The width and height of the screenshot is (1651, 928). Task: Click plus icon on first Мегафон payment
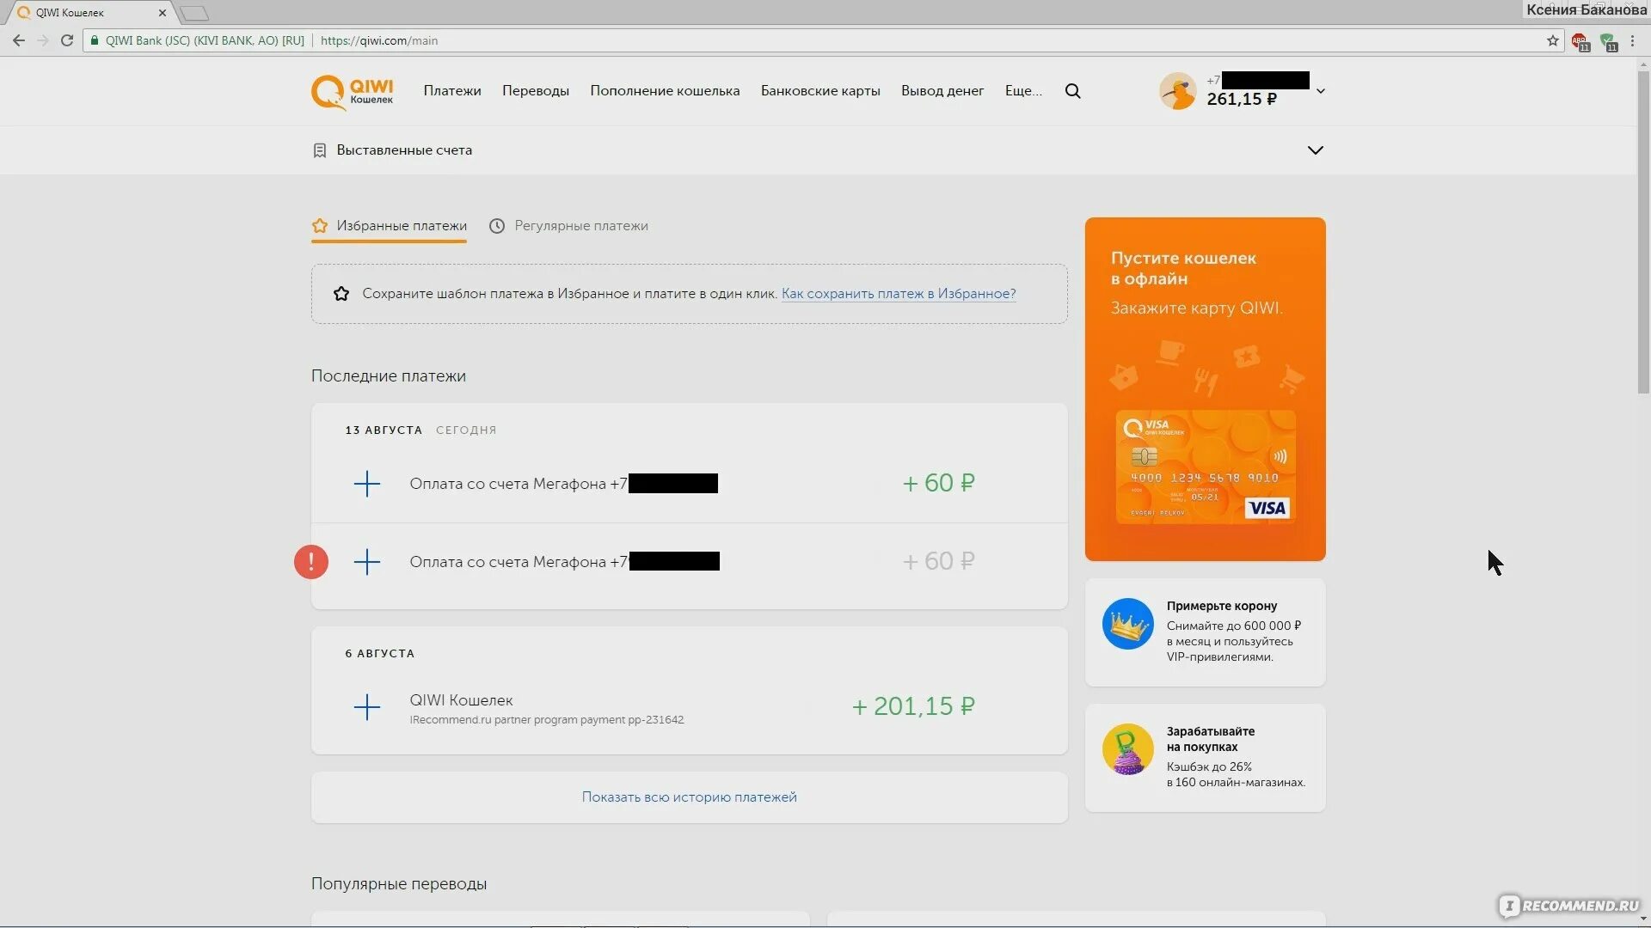tap(367, 484)
